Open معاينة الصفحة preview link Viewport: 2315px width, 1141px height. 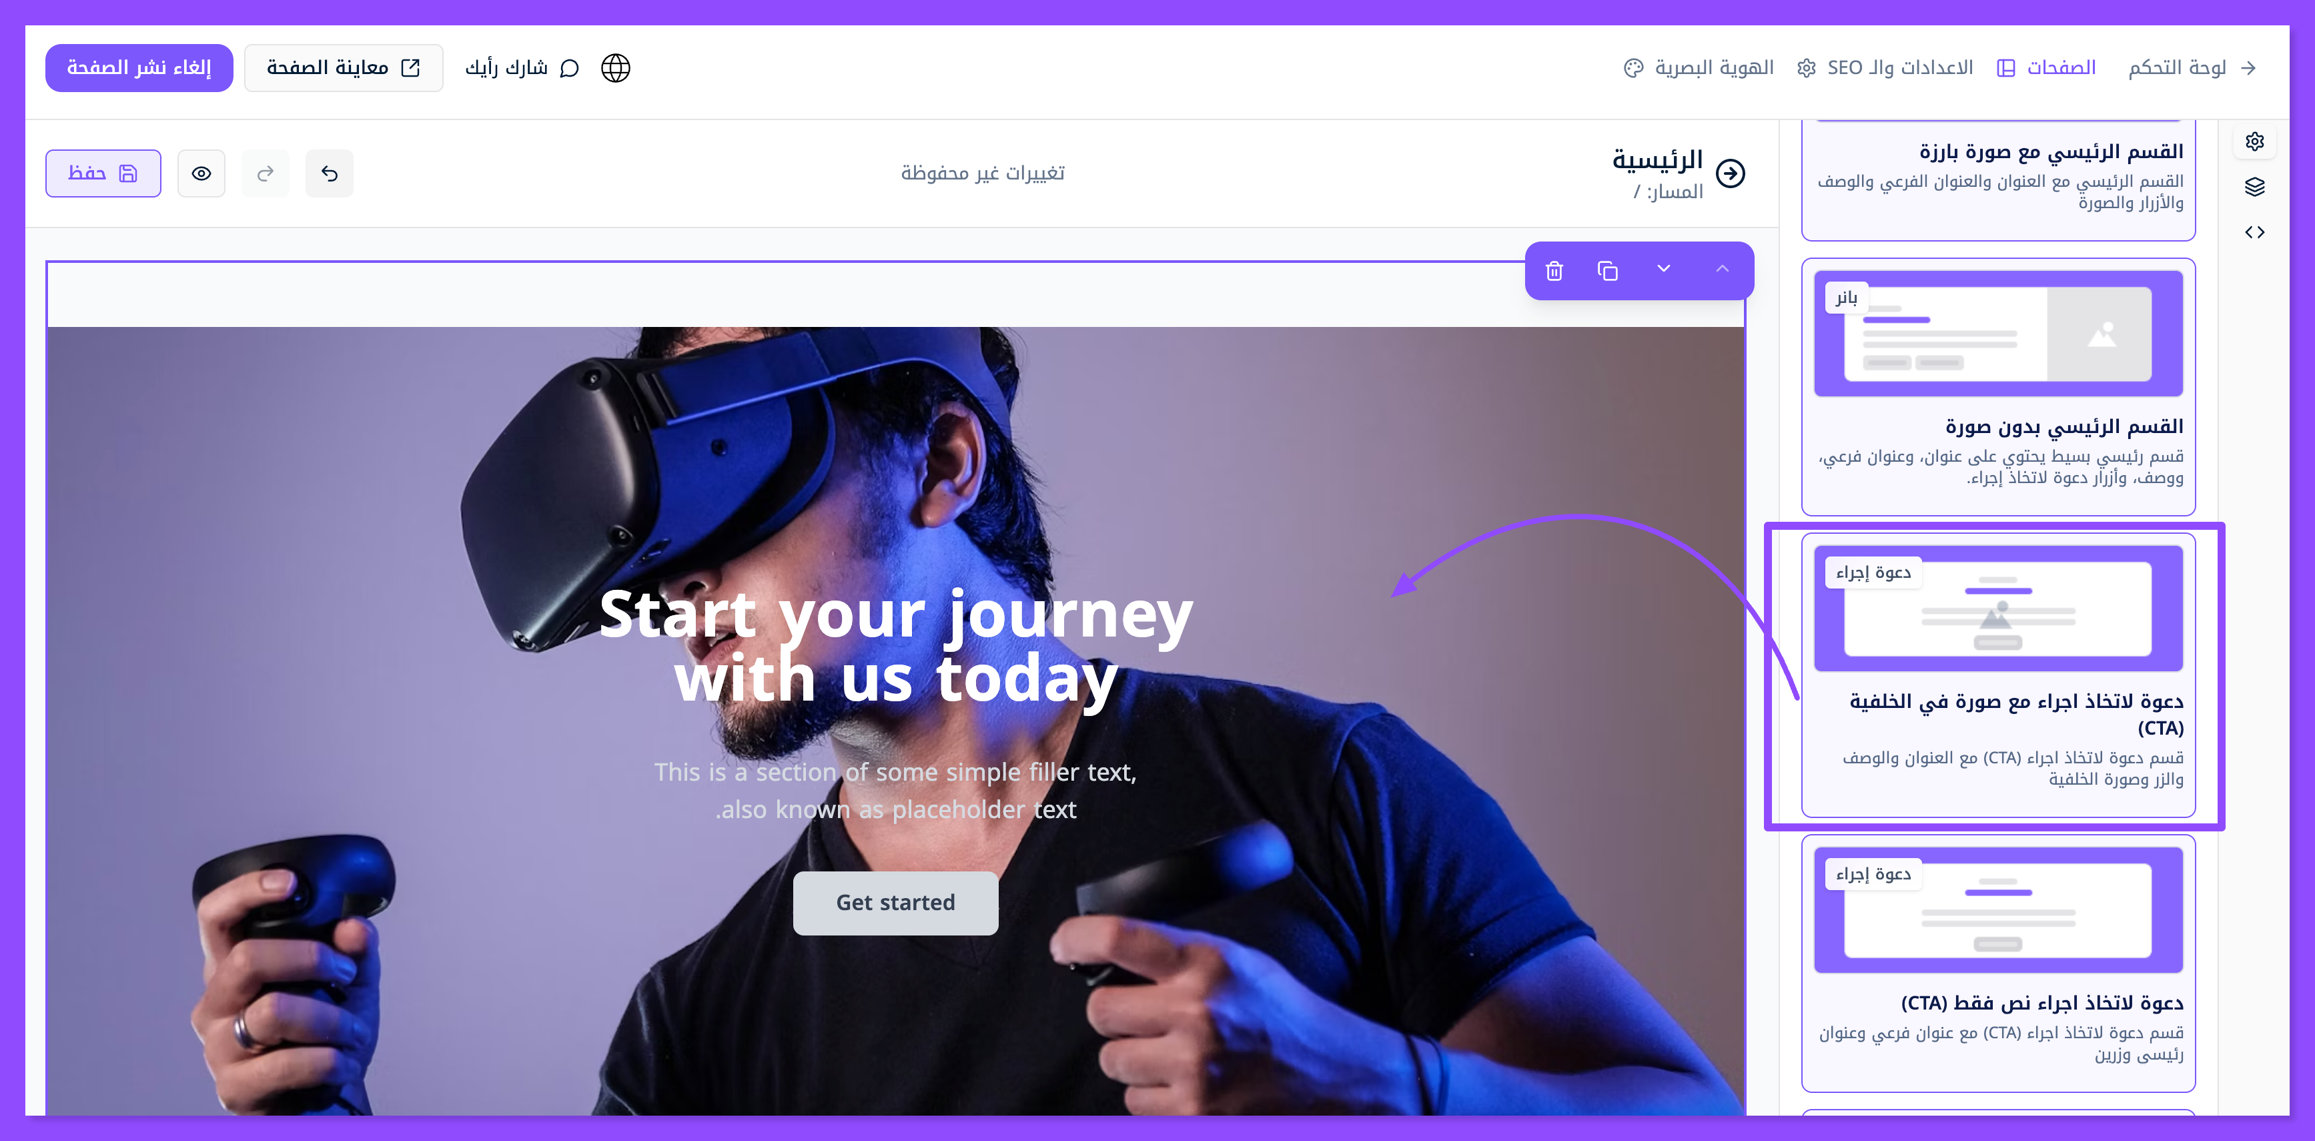pos(344,68)
